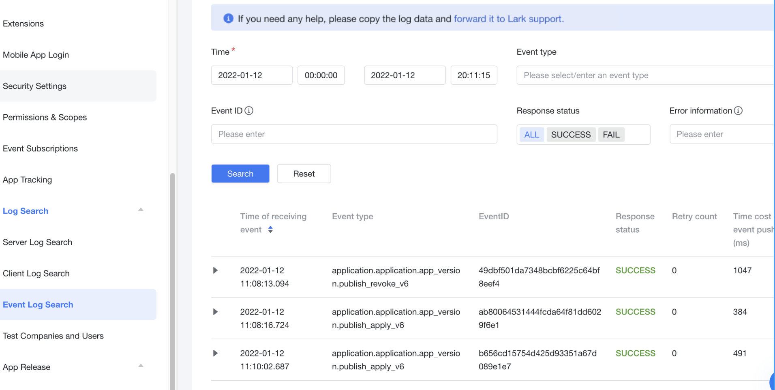The width and height of the screenshot is (775, 390).
Task: Open the Event type dropdown field
Action: pyautogui.click(x=644, y=75)
